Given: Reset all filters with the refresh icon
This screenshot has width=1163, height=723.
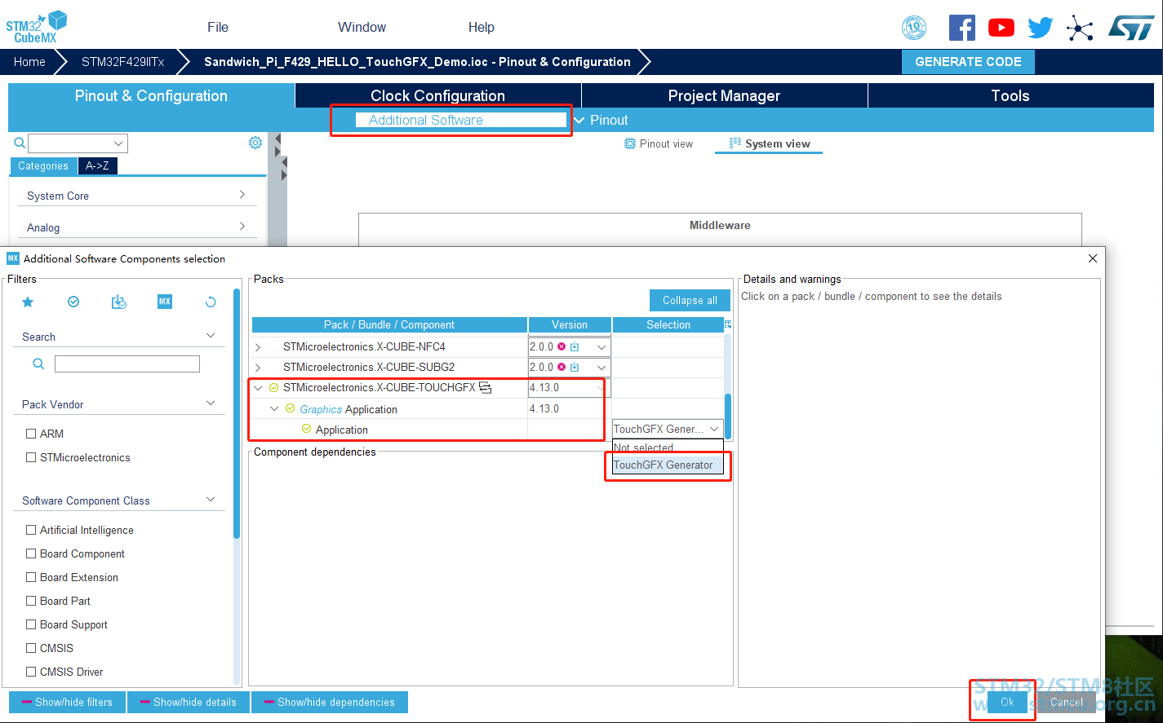Looking at the screenshot, I should point(211,302).
